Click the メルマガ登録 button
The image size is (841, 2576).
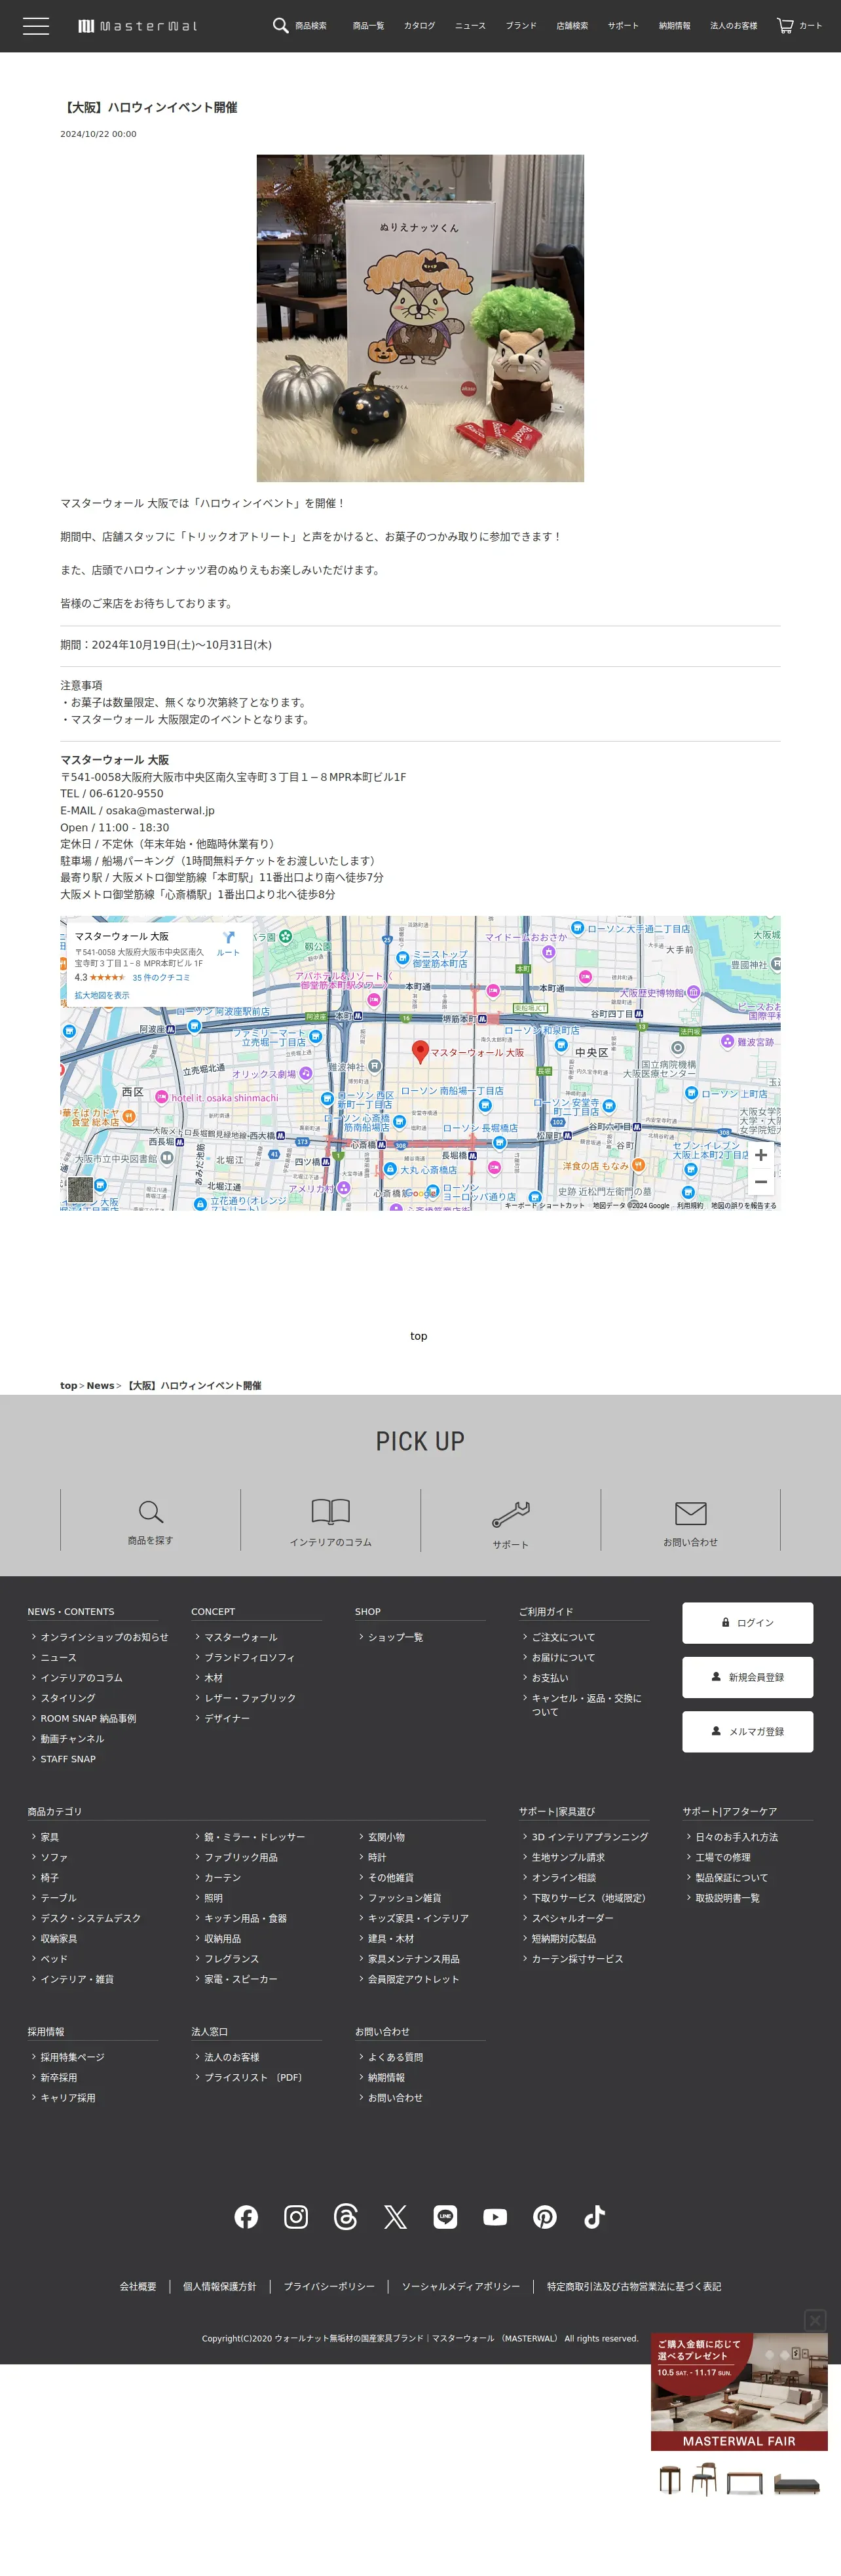[748, 1731]
